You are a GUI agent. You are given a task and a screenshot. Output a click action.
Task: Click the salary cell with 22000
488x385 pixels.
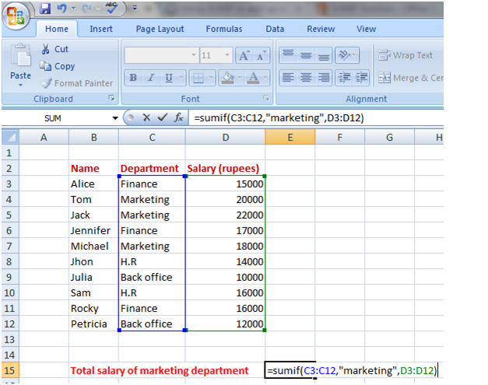[226, 215]
